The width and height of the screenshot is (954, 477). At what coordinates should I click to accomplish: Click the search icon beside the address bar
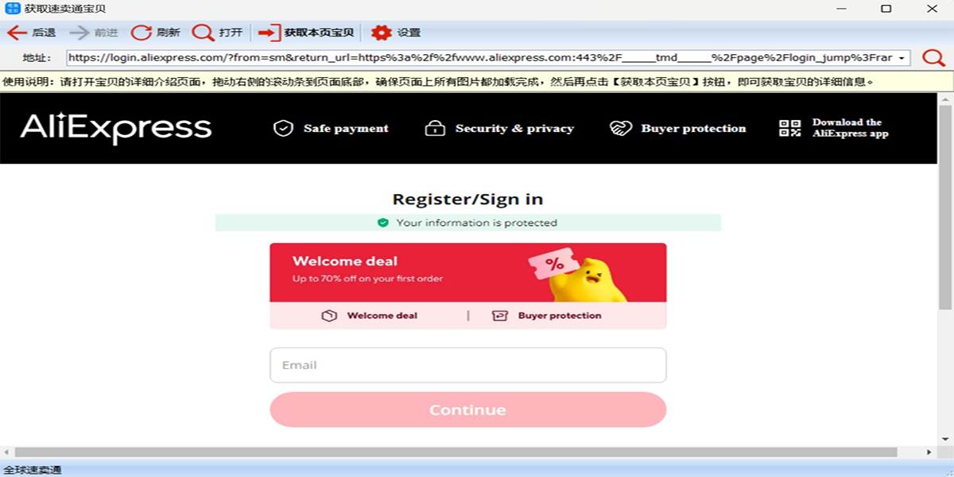click(933, 58)
